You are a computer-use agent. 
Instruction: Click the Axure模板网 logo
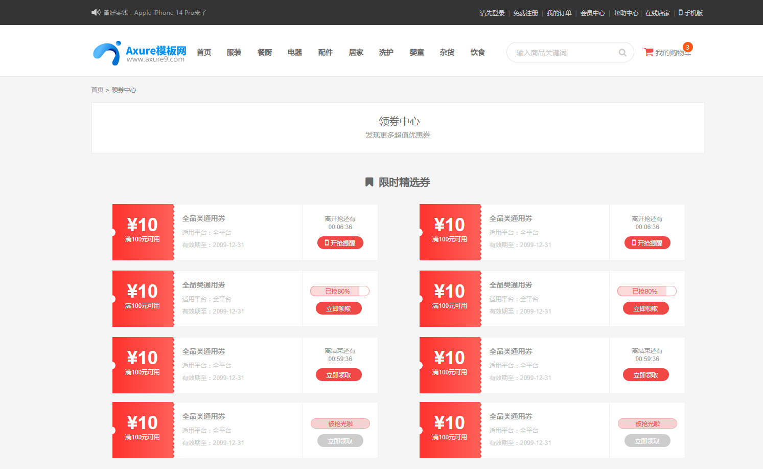[x=140, y=53]
